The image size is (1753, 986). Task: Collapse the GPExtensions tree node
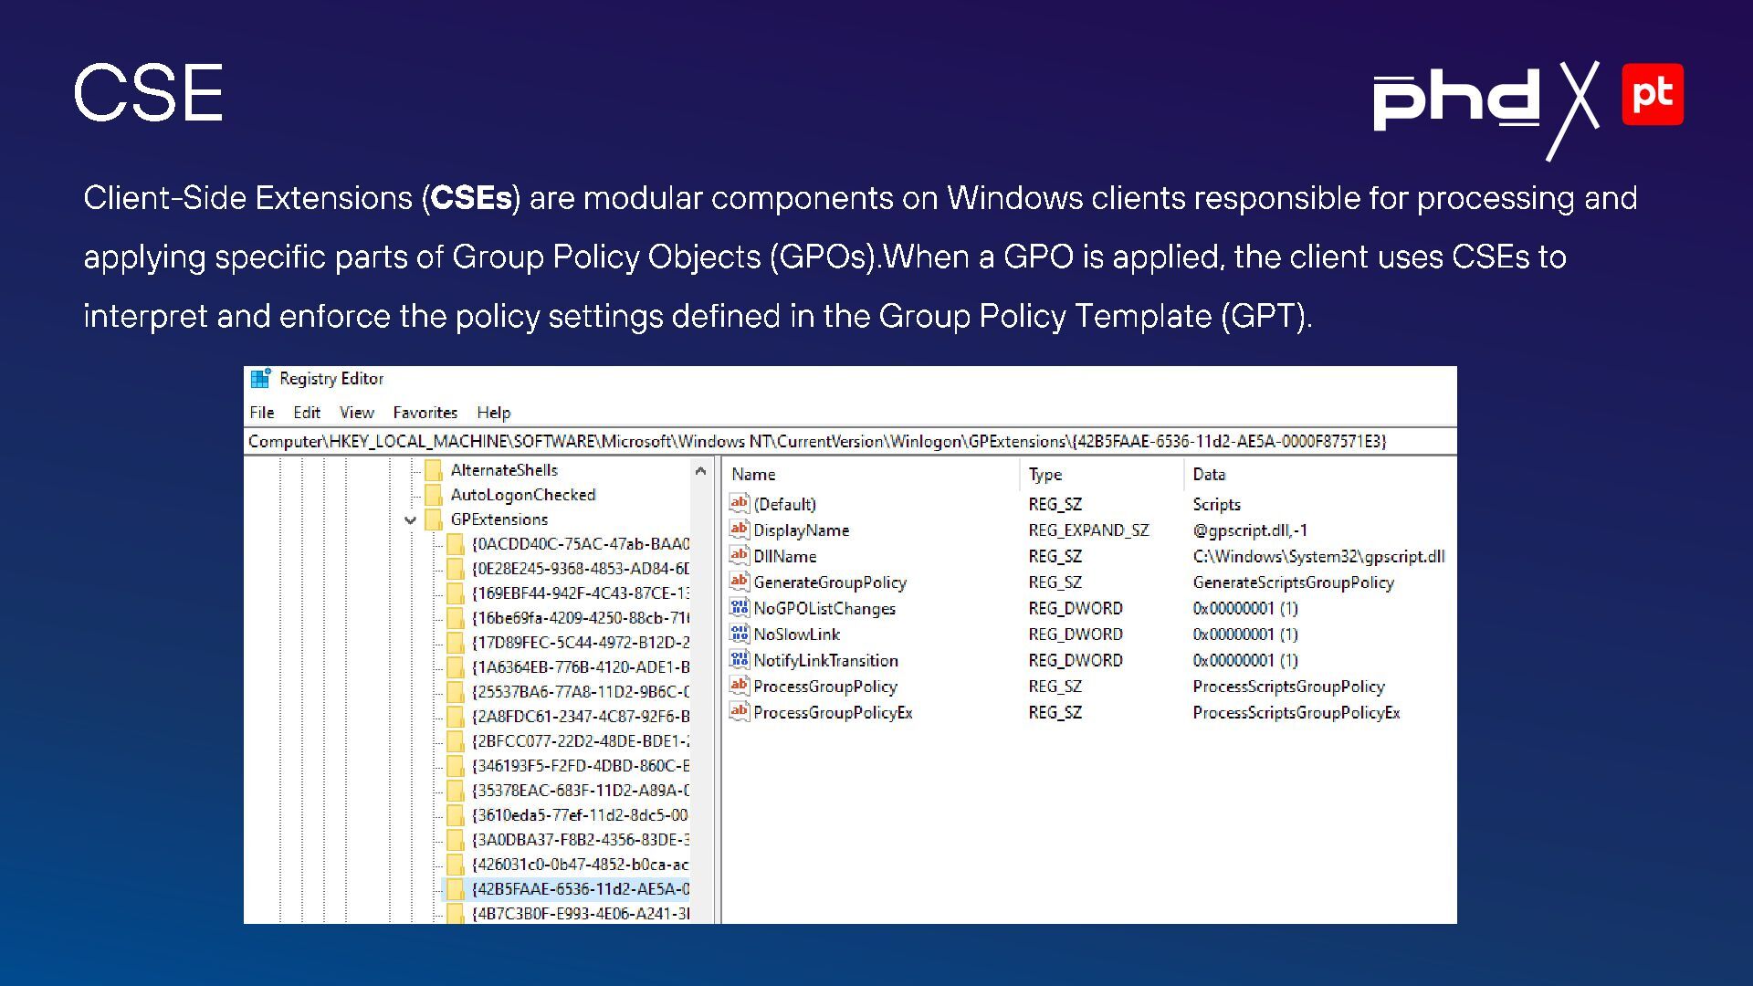click(x=410, y=519)
